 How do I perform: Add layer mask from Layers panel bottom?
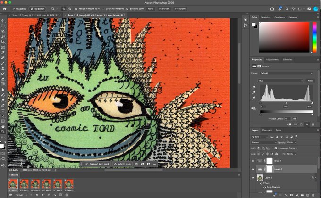(291, 195)
